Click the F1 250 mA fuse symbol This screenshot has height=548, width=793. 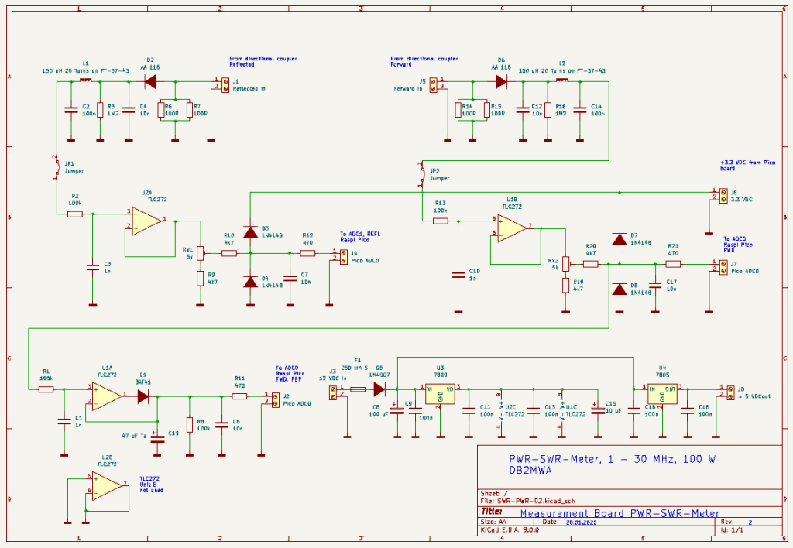[x=358, y=389]
